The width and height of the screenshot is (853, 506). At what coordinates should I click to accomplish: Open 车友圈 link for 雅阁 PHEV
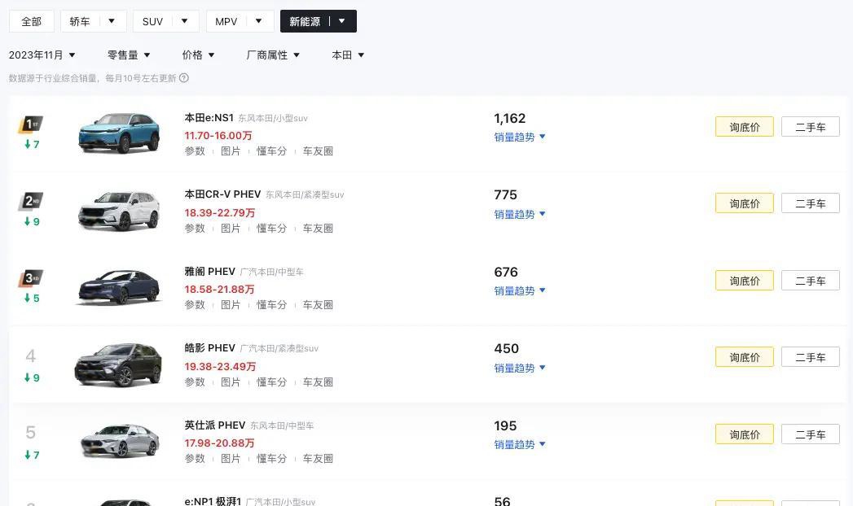(x=318, y=305)
